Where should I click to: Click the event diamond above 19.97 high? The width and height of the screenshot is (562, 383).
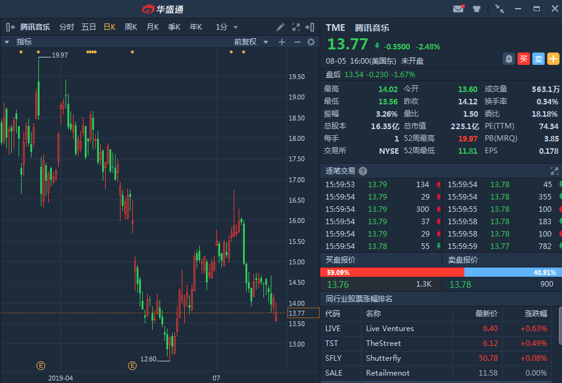(38, 52)
